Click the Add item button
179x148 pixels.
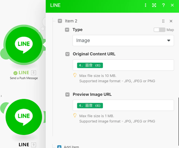click(68, 147)
